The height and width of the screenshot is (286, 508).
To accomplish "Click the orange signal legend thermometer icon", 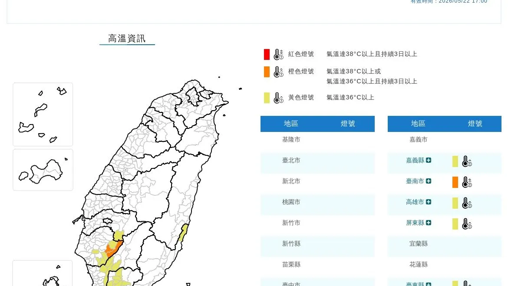I will [x=278, y=72].
